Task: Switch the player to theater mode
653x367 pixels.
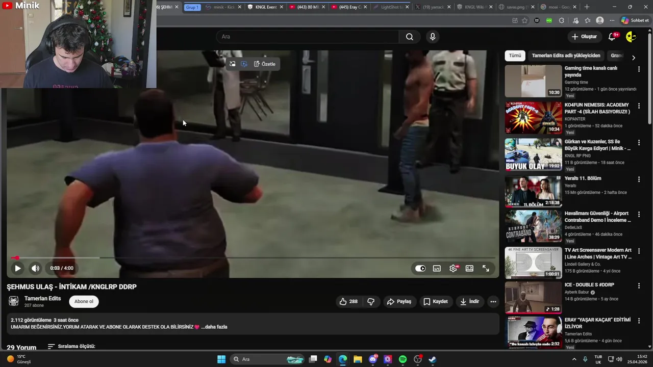Action: 469,268
